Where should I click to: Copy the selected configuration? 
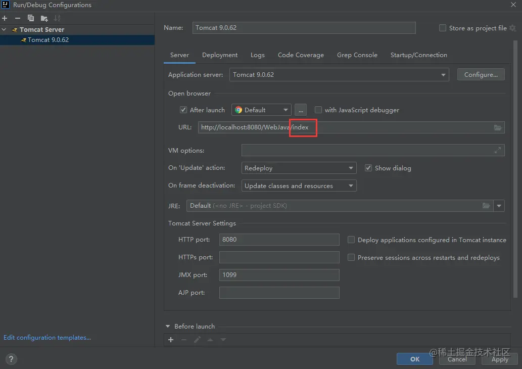coord(31,18)
